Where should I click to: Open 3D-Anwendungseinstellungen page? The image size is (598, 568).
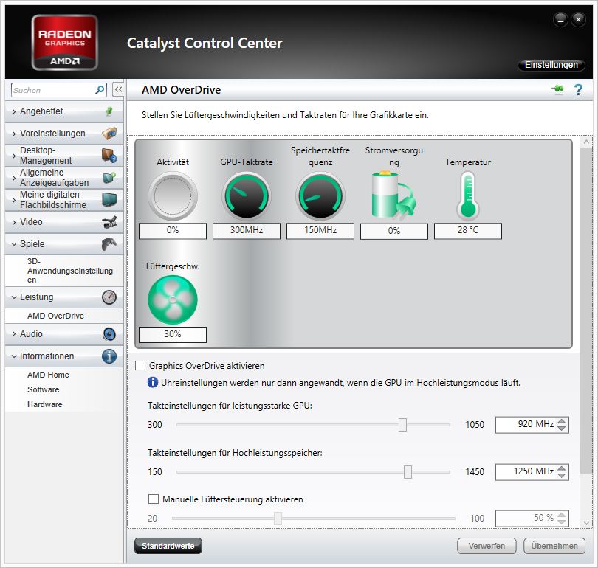[70, 271]
